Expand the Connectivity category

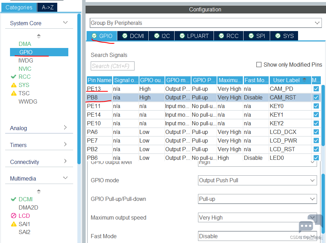pos(65,161)
